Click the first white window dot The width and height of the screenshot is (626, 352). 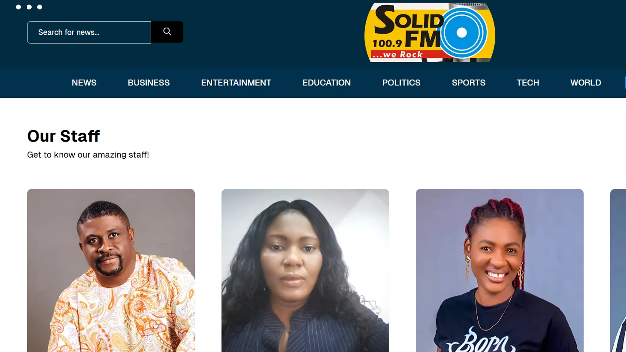pyautogui.click(x=19, y=7)
